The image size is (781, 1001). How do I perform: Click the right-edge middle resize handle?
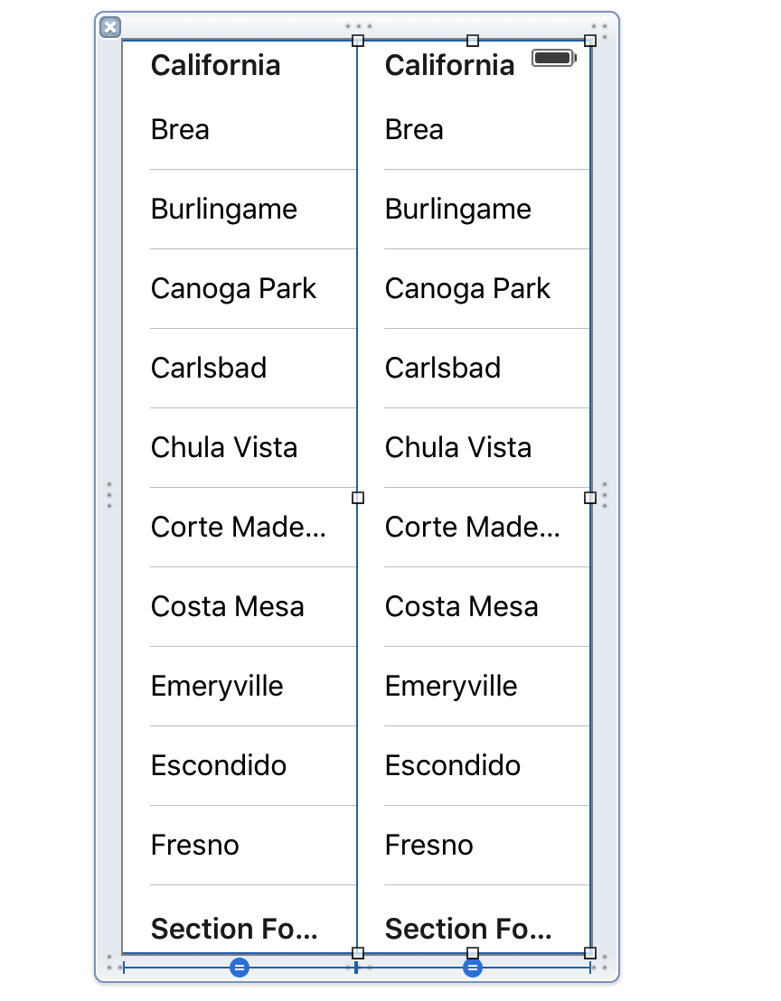point(590,498)
